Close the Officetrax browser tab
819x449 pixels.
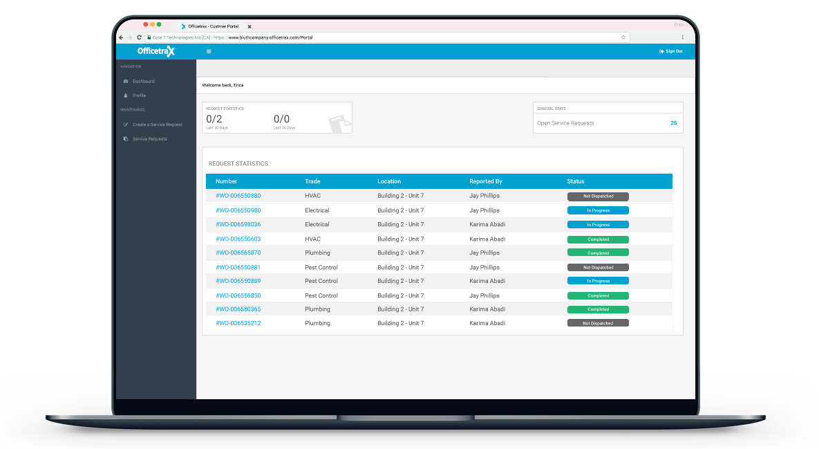(x=250, y=26)
